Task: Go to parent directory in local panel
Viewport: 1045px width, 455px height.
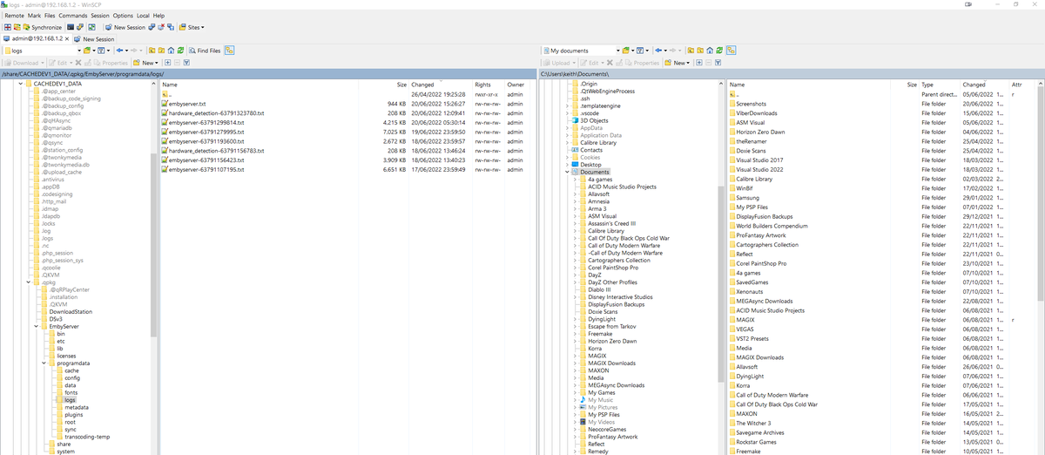Action: 690,51
